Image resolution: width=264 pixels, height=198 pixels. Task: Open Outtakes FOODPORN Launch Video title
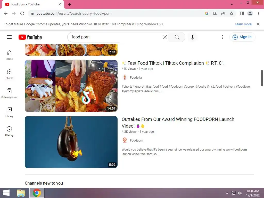[178, 122]
